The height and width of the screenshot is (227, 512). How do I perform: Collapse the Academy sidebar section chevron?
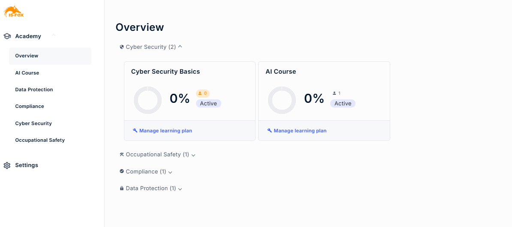[54, 35]
